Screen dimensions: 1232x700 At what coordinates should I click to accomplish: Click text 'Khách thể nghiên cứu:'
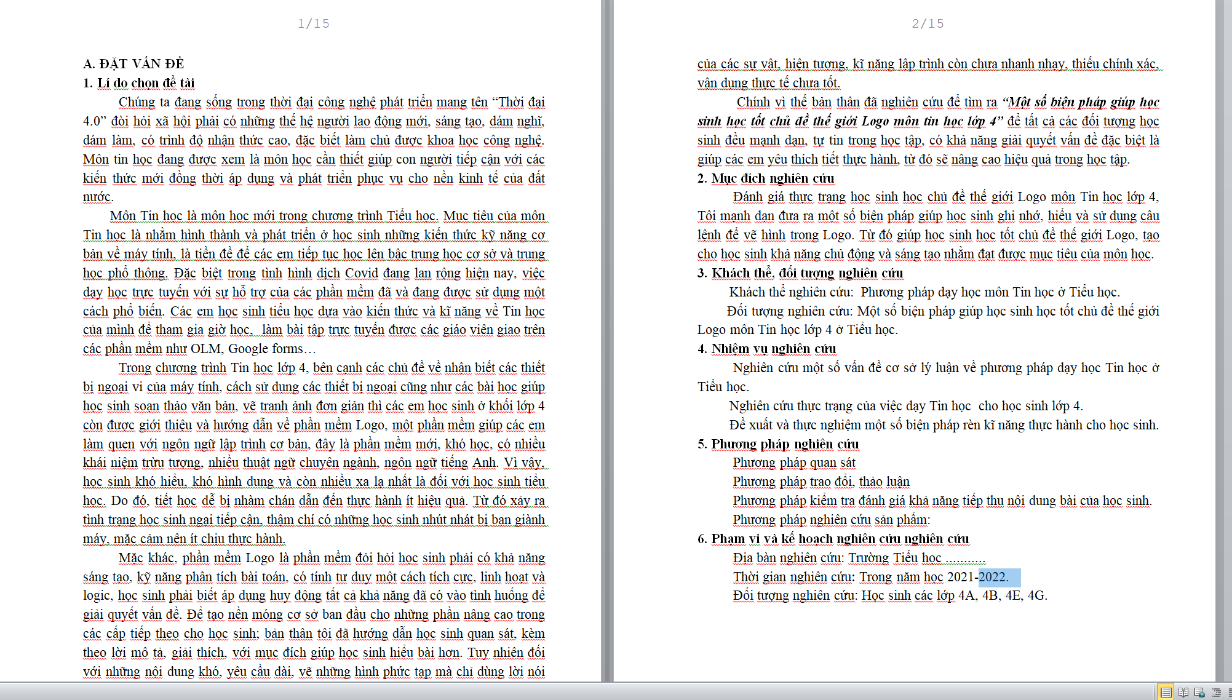point(791,292)
